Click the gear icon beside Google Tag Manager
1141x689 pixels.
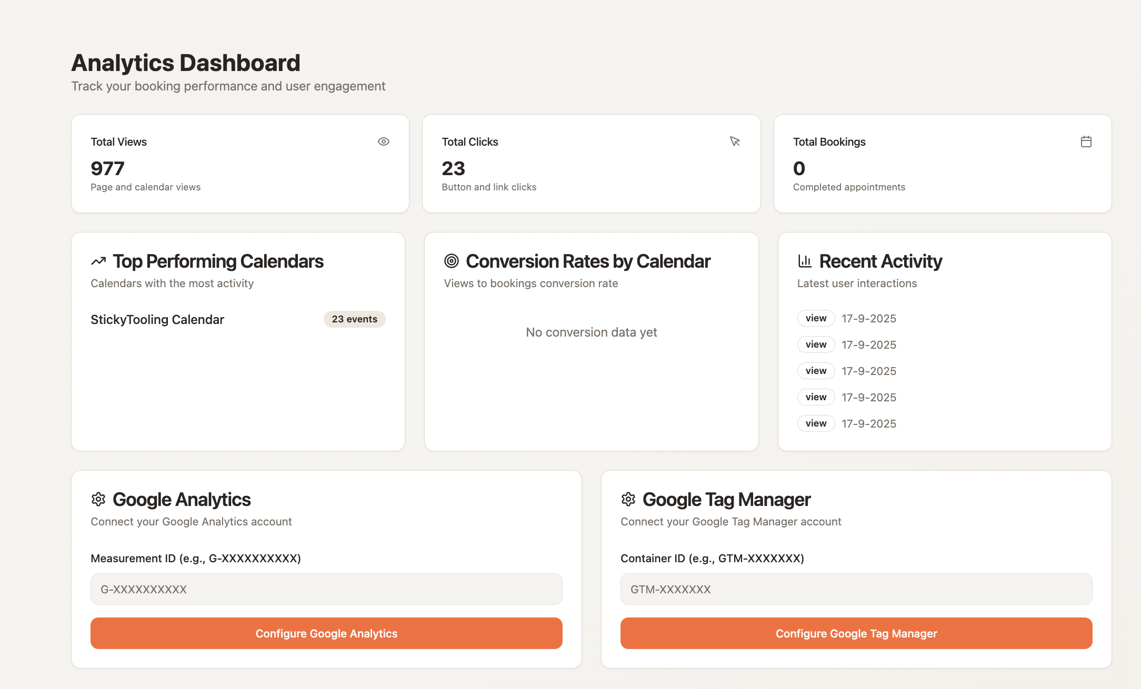pyautogui.click(x=628, y=499)
